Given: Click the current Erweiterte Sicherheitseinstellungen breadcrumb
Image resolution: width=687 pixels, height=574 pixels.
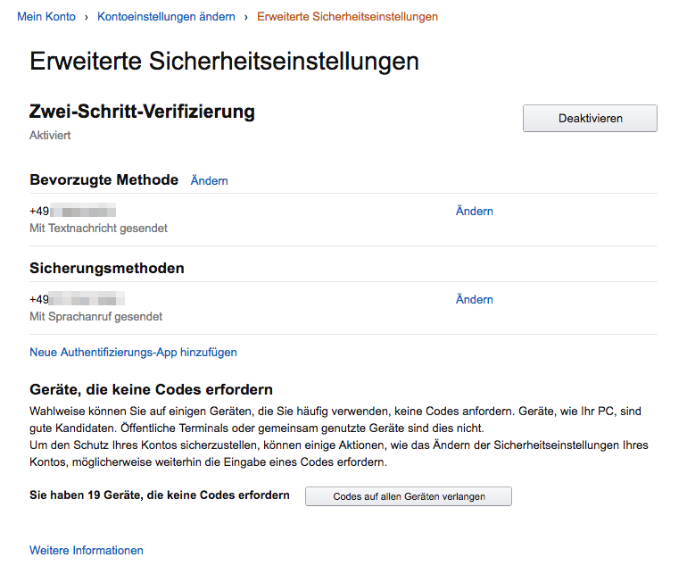Looking at the screenshot, I should pyautogui.click(x=347, y=17).
